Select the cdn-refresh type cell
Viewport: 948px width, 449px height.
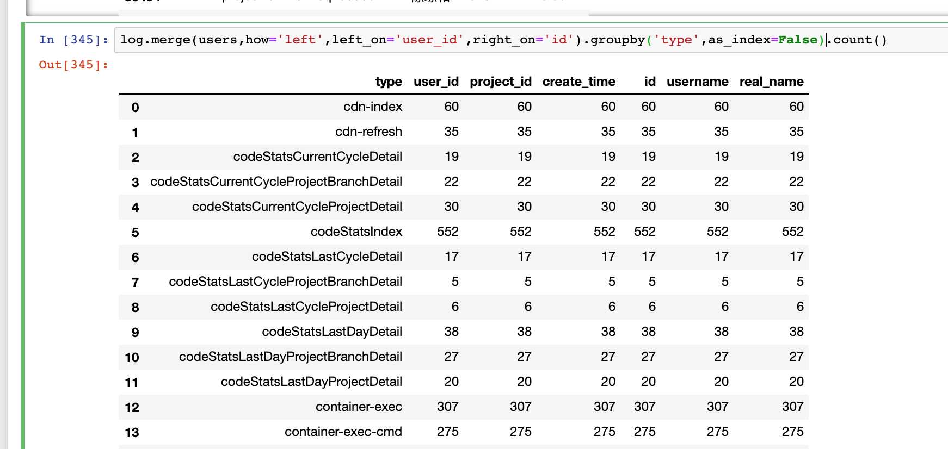(368, 132)
